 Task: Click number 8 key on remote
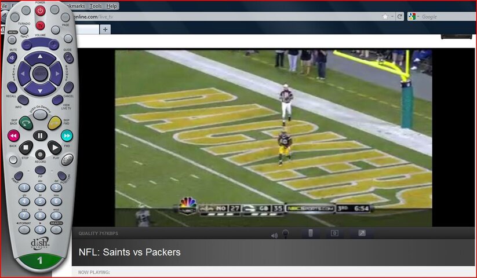[40, 215]
